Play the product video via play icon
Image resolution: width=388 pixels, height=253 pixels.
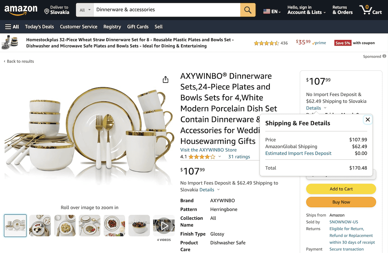tap(164, 225)
